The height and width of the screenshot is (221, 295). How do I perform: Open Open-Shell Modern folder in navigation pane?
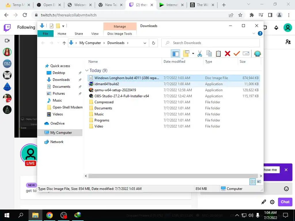(x=65, y=107)
